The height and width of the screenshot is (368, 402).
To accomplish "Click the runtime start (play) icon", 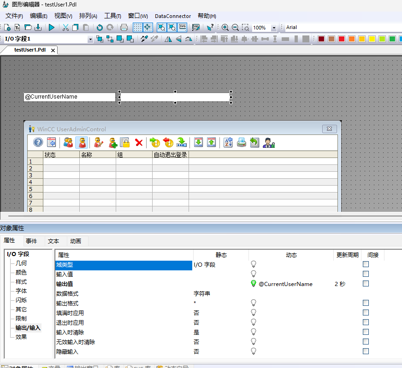I will pyautogui.click(x=52, y=28).
